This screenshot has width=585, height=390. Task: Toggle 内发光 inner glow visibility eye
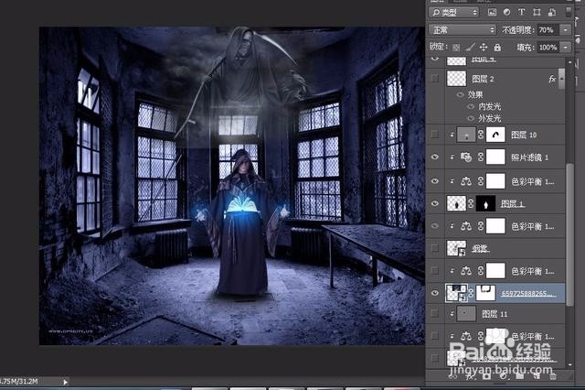pos(472,107)
